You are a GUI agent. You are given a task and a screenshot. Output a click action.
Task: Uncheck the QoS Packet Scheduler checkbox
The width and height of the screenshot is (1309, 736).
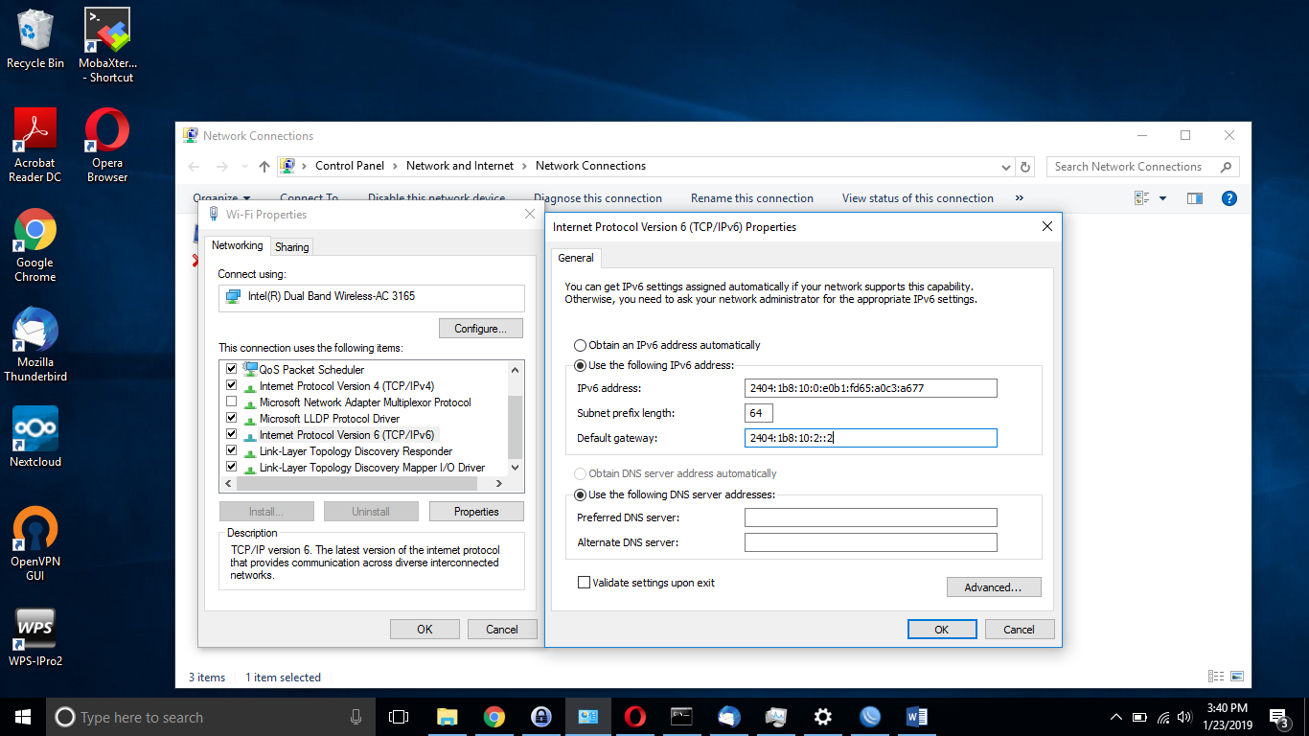coord(231,369)
